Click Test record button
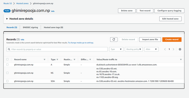189x98 pixels. click(145, 11)
